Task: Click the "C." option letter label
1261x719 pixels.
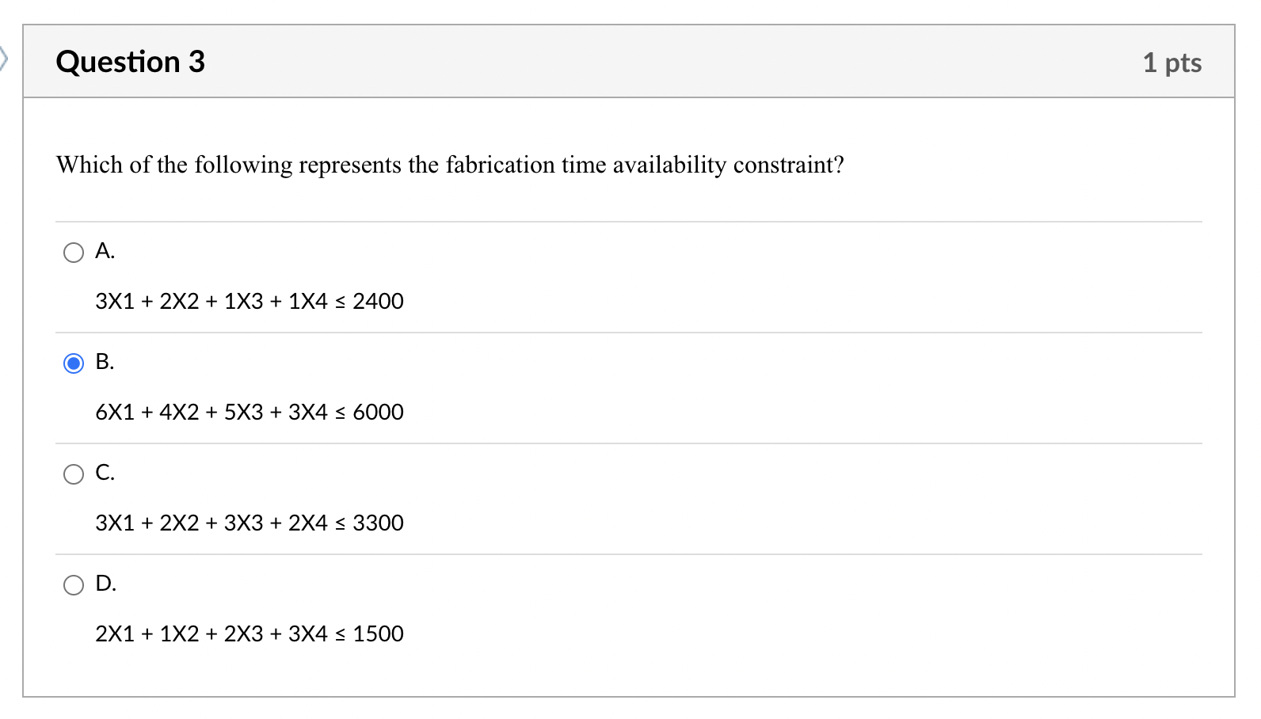Action: (105, 473)
